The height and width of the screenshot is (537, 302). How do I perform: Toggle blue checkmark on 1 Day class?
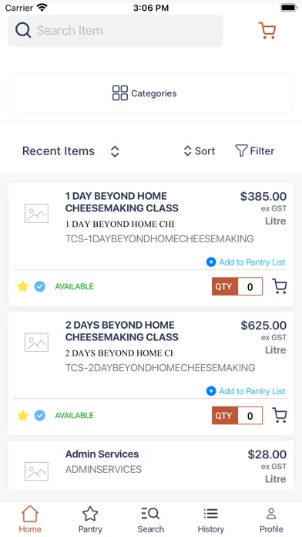(x=39, y=286)
